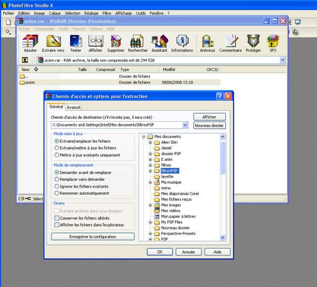Click the Modifié column header
Image resolution: width=317 pixels, height=287 pixels.
pos(177,70)
